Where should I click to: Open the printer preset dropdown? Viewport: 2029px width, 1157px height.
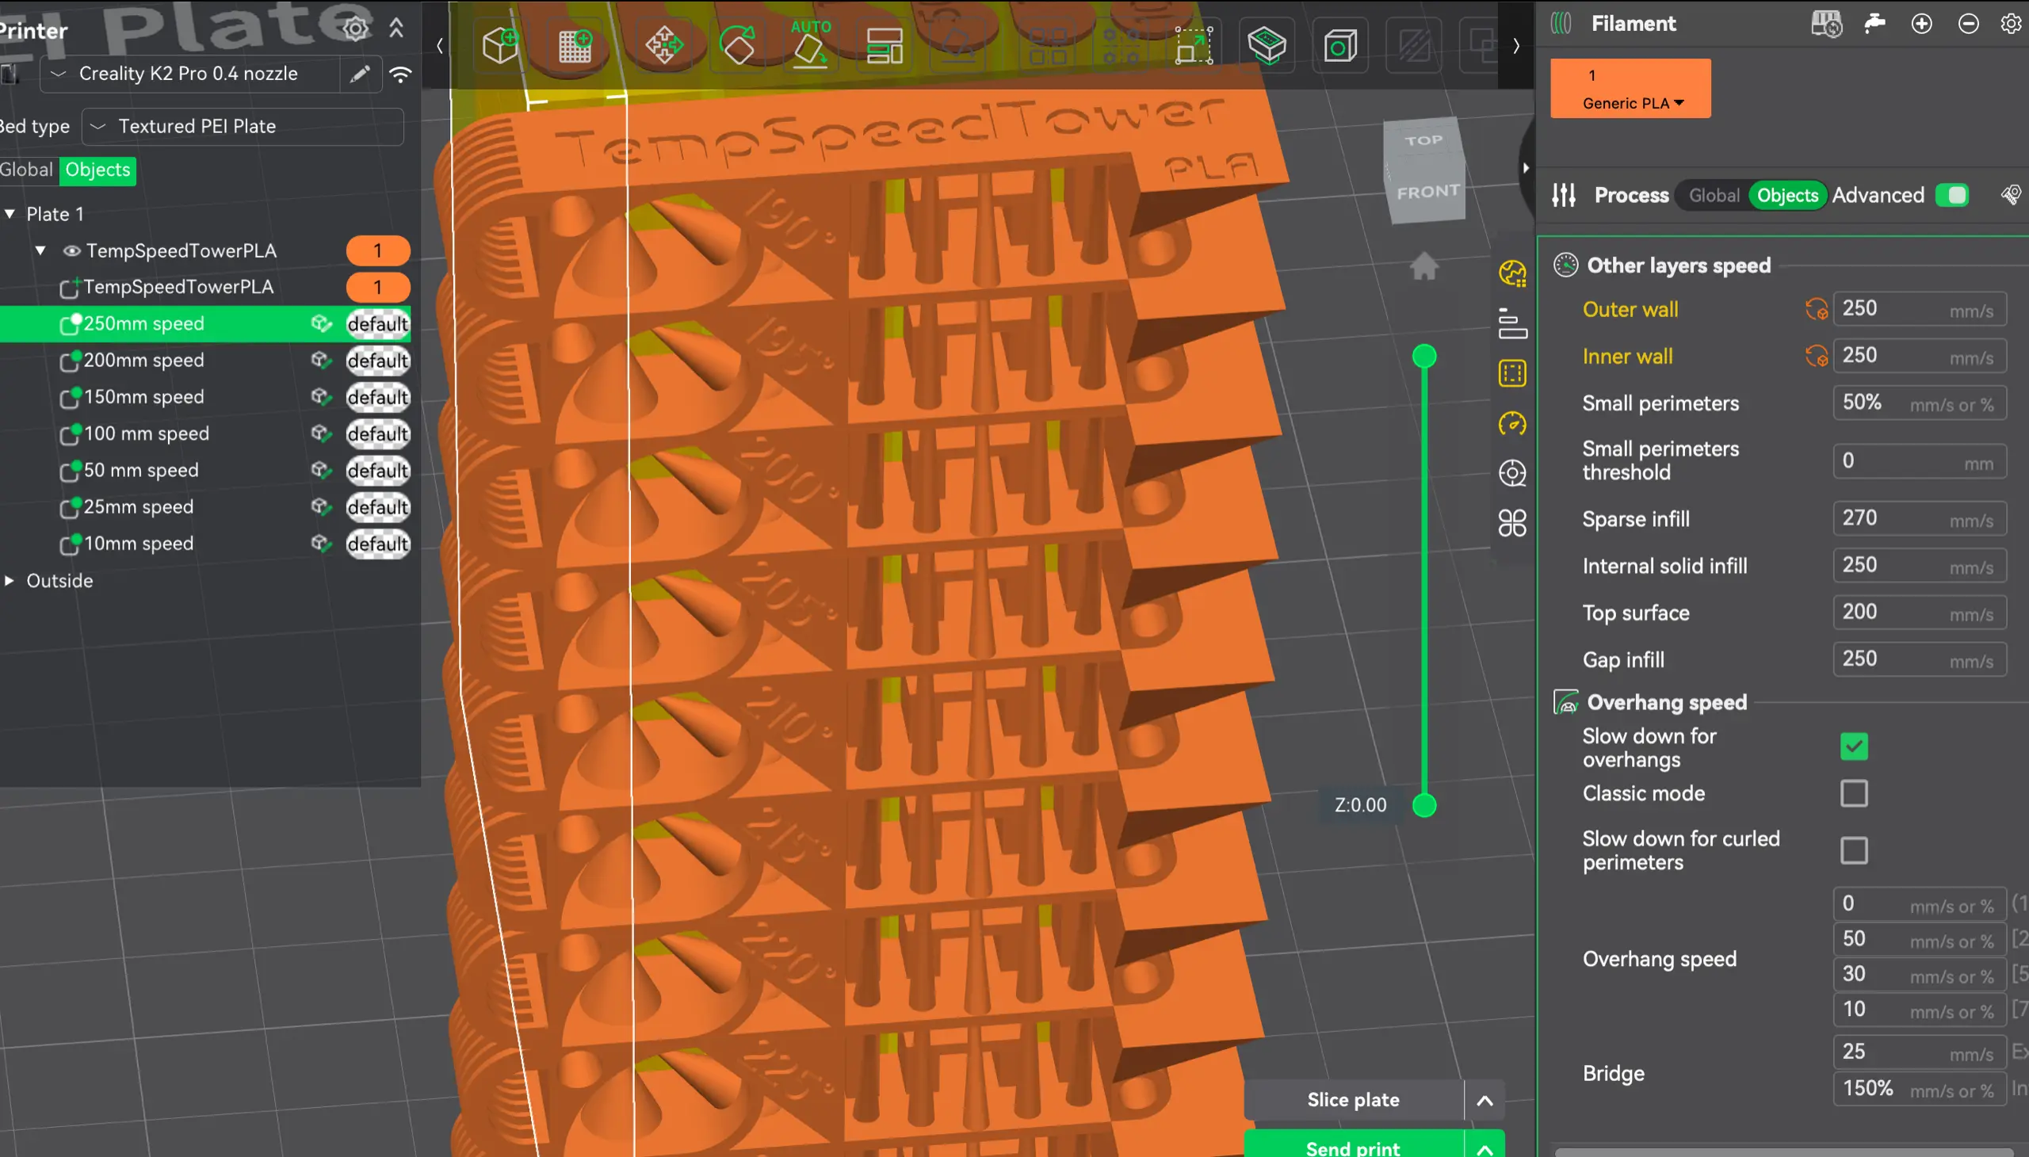coord(191,74)
